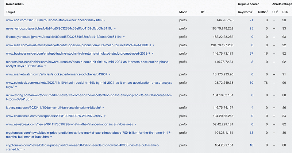
Task: Open the www.msn.com opec oil production link
Action: (x=78, y=45)
